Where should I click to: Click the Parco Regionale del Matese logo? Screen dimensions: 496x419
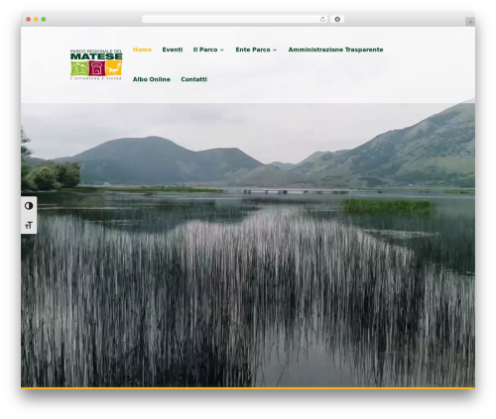pos(96,64)
